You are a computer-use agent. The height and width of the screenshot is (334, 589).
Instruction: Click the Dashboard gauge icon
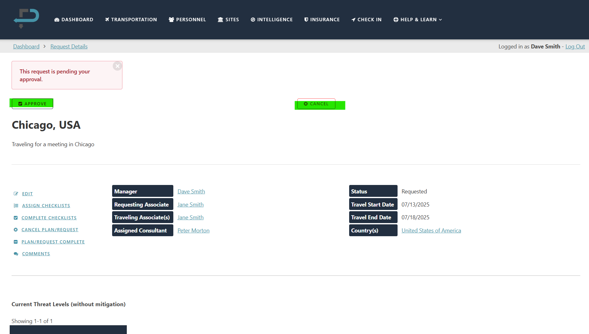click(x=57, y=20)
